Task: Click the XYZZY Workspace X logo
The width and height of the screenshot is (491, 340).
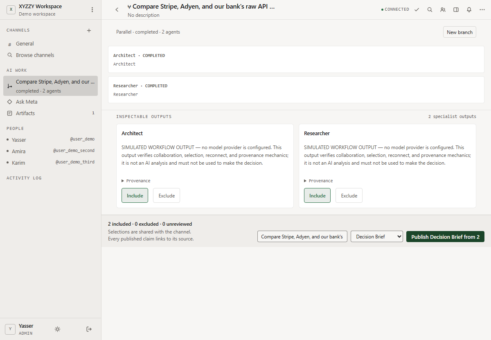Action: 11,10
